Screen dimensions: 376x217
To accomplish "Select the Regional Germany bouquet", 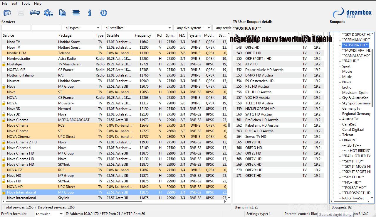I will [x=356, y=114].
